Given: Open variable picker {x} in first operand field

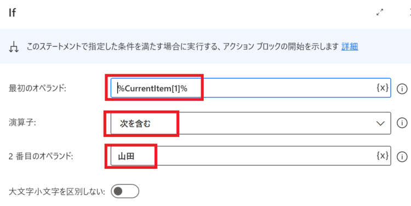Looking at the screenshot, I should [x=383, y=88].
